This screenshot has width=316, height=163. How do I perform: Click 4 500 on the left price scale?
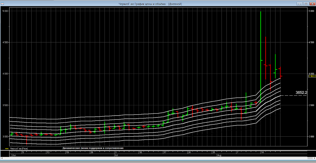coord(5,42)
